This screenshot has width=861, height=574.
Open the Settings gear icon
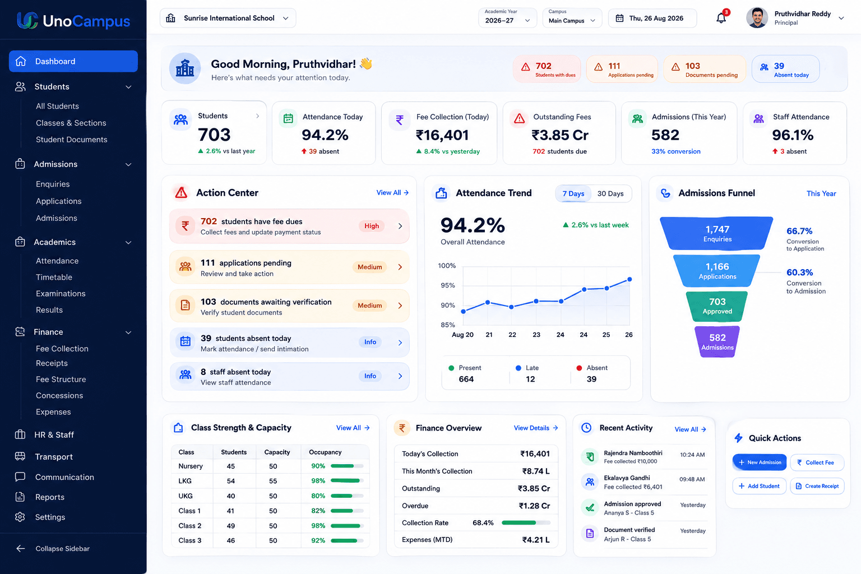pyautogui.click(x=20, y=517)
